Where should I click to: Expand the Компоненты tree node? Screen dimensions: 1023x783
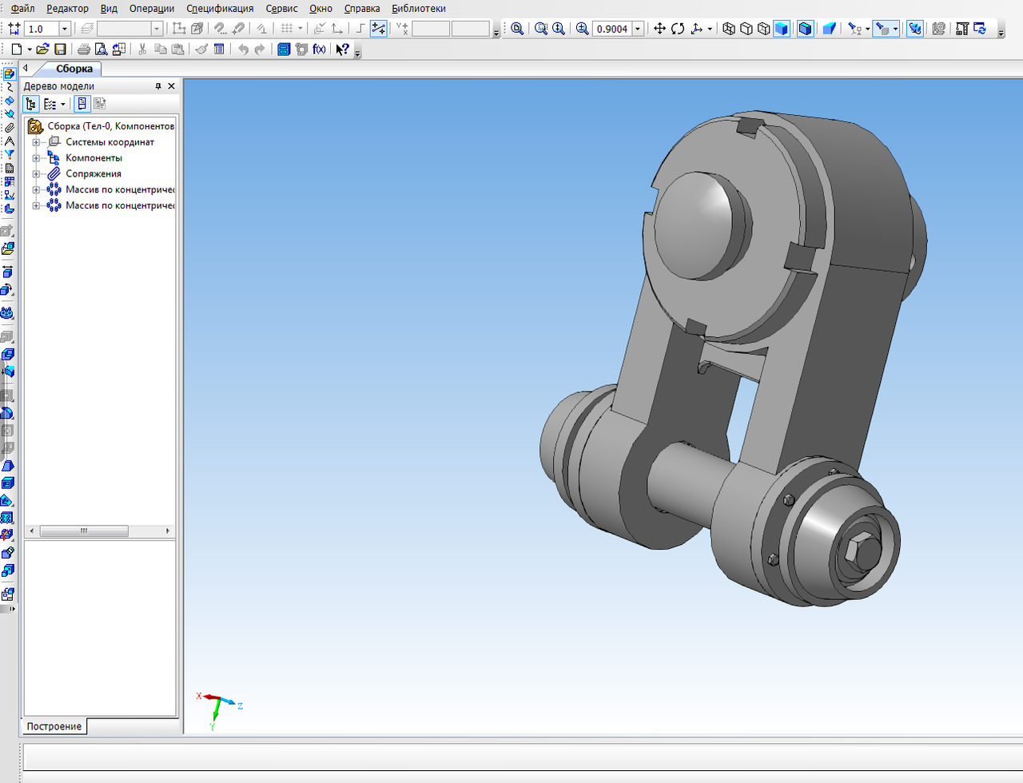point(36,158)
